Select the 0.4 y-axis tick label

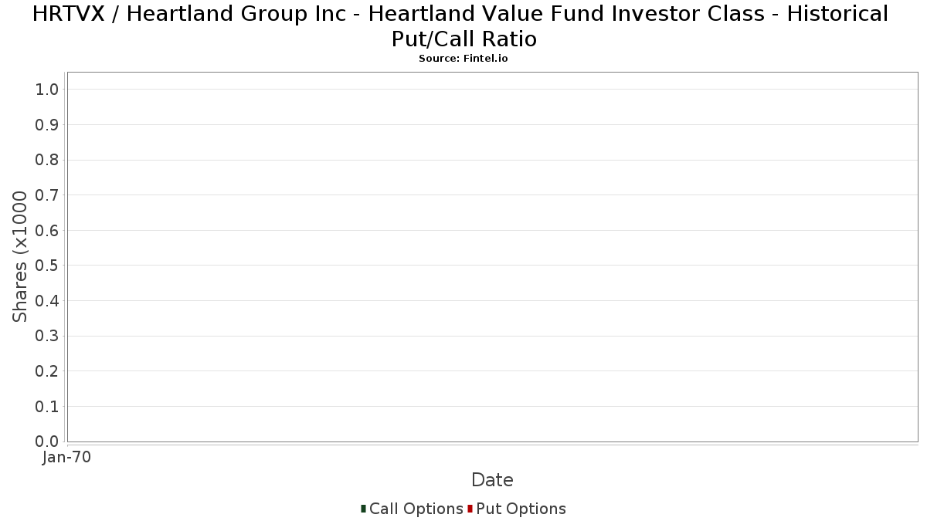(47, 301)
